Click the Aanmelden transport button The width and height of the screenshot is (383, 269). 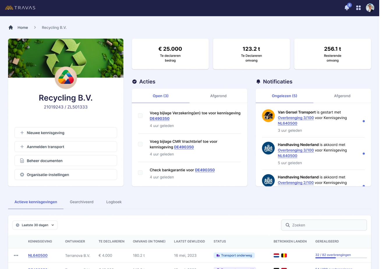[x=66, y=148]
